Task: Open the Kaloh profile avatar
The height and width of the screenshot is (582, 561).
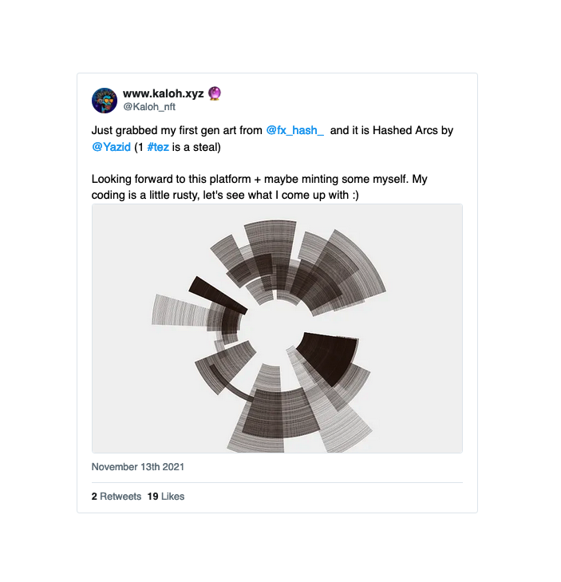Action: 105,101
